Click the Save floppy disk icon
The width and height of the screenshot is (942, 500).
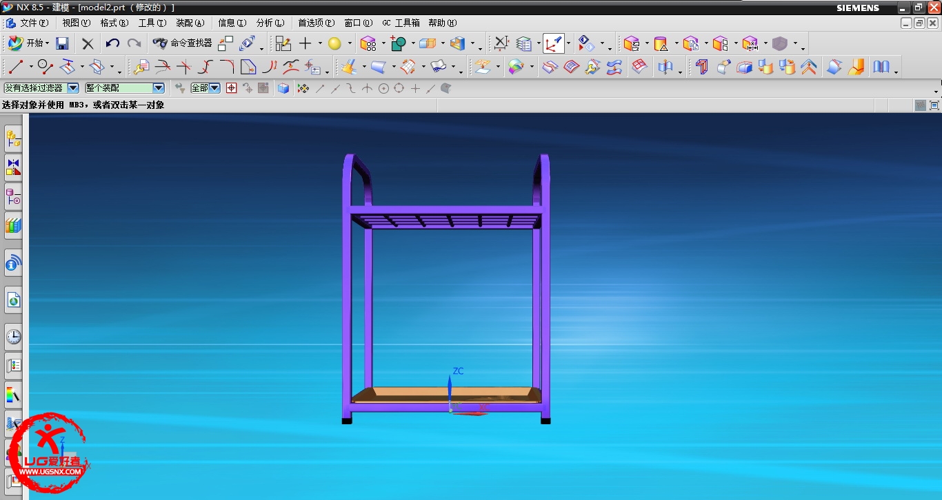pos(62,43)
